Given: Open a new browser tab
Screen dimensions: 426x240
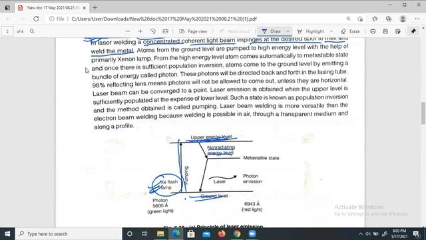Looking at the screenshot, I should coord(95,7).
